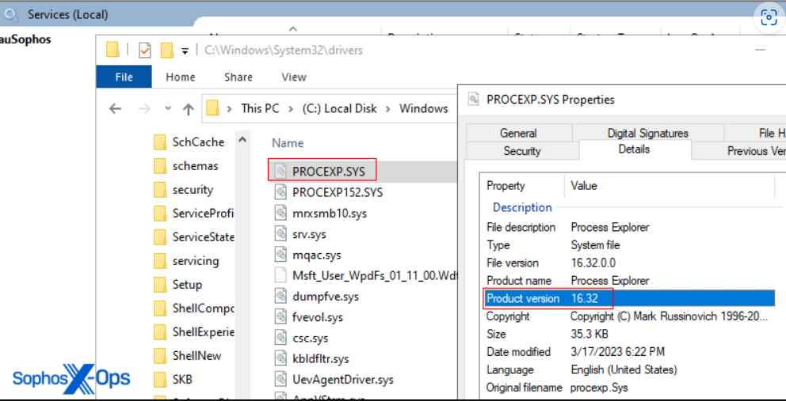The image size is (786, 401).
Task: Click the dumpfve.sys file icon
Action: tap(280, 296)
